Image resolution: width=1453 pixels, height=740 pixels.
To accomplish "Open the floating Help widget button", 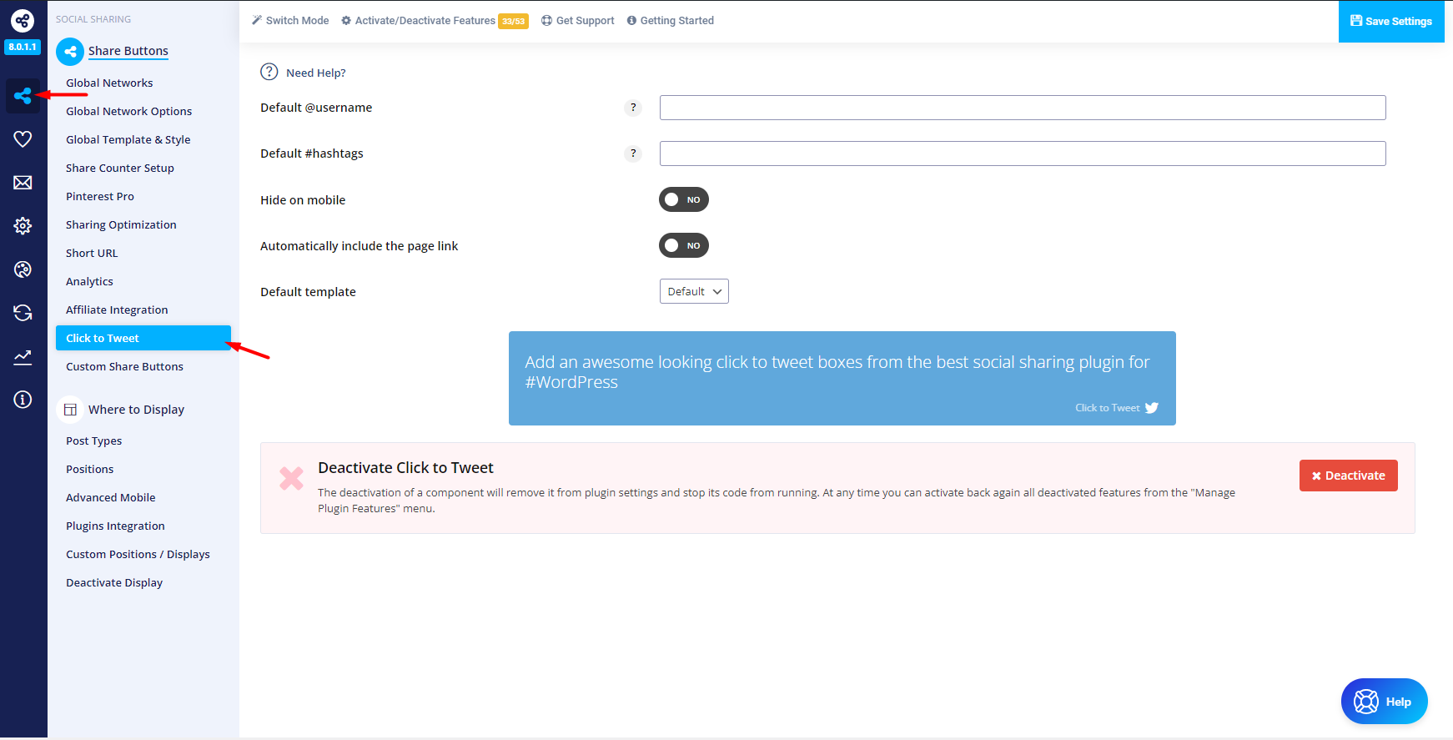I will point(1384,702).
